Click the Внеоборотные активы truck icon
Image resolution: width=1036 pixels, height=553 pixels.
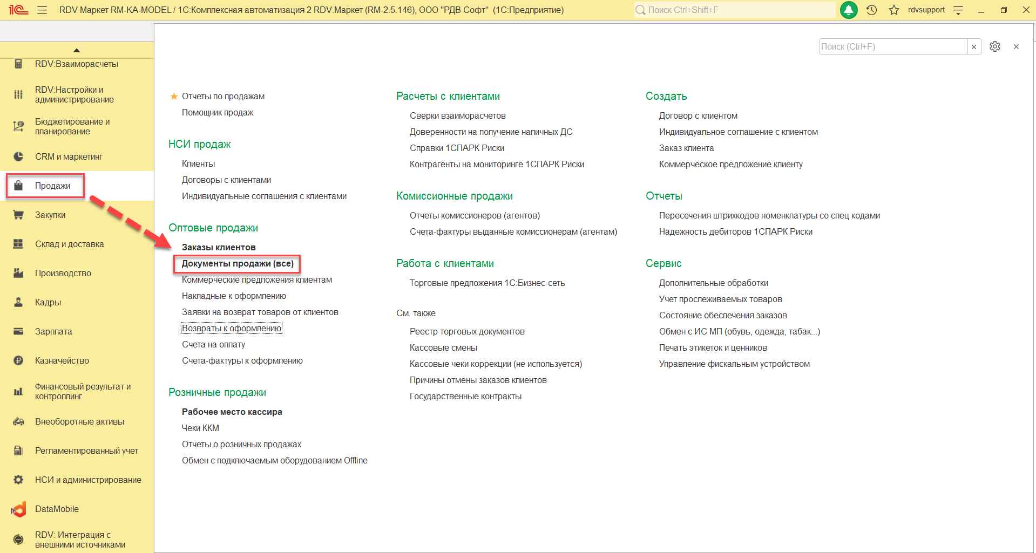(18, 421)
